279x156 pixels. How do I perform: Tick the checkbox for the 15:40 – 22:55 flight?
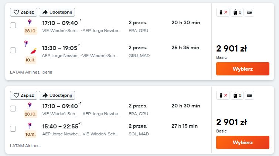point(13,129)
